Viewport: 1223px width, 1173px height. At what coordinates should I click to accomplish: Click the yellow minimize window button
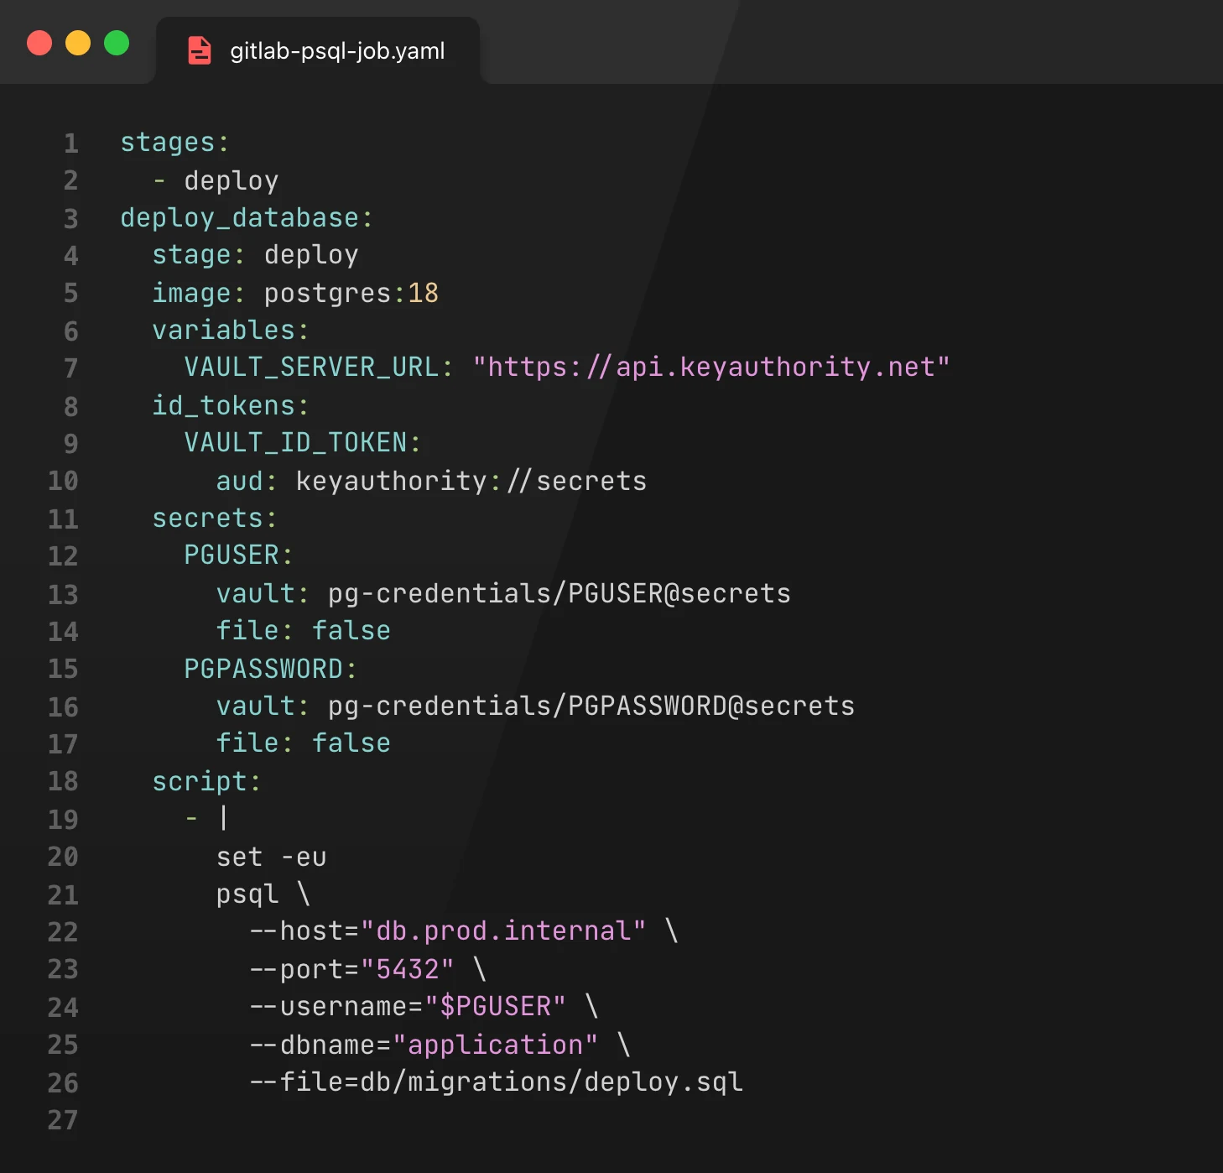coord(78,43)
